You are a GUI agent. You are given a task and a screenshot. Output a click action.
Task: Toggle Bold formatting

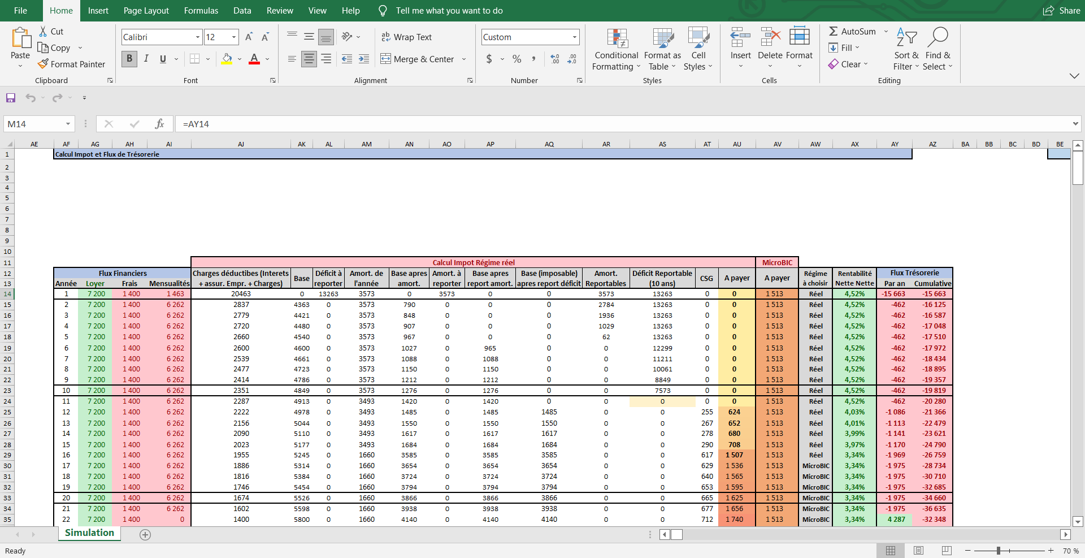click(129, 59)
